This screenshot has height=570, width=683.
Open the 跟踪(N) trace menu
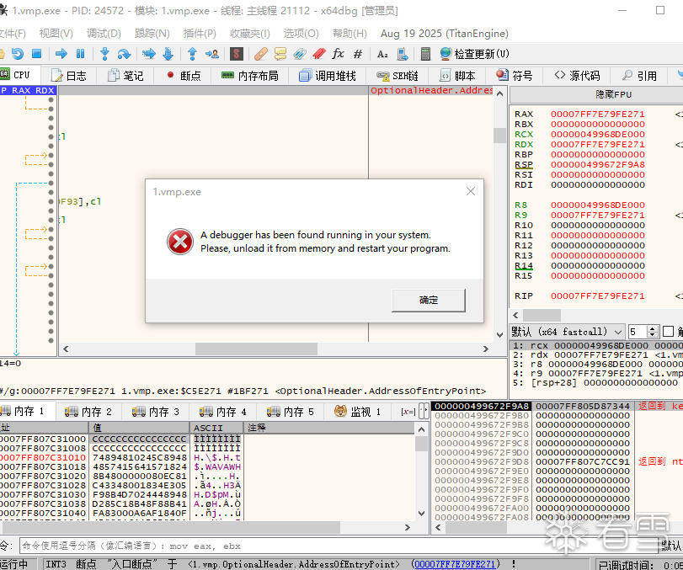coord(152,34)
